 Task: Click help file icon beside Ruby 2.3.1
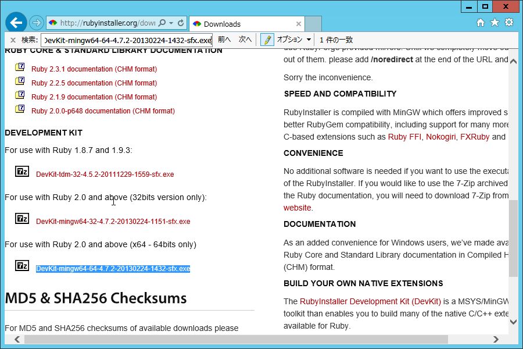point(20,67)
